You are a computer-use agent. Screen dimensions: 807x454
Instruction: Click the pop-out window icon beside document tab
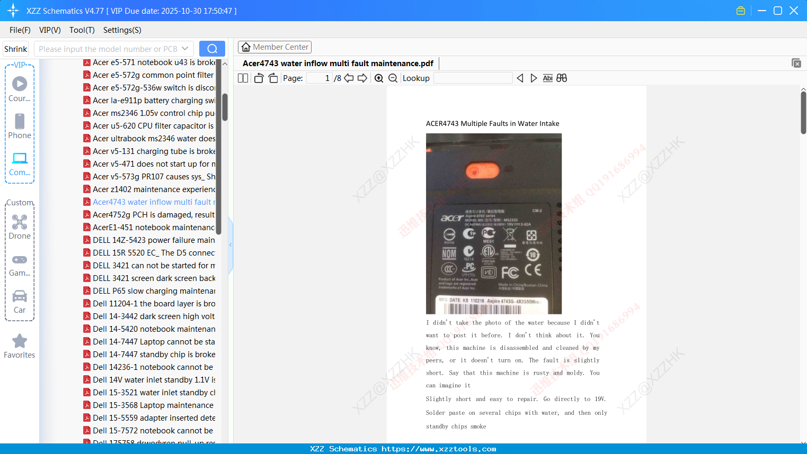[x=796, y=63]
